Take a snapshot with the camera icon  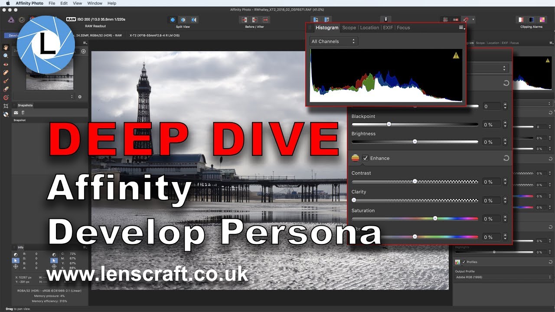tap(16, 112)
